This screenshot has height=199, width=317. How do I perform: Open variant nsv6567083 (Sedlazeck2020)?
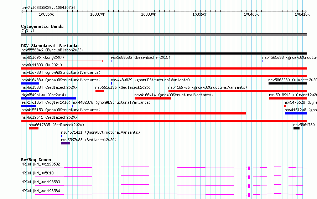coord(89,140)
